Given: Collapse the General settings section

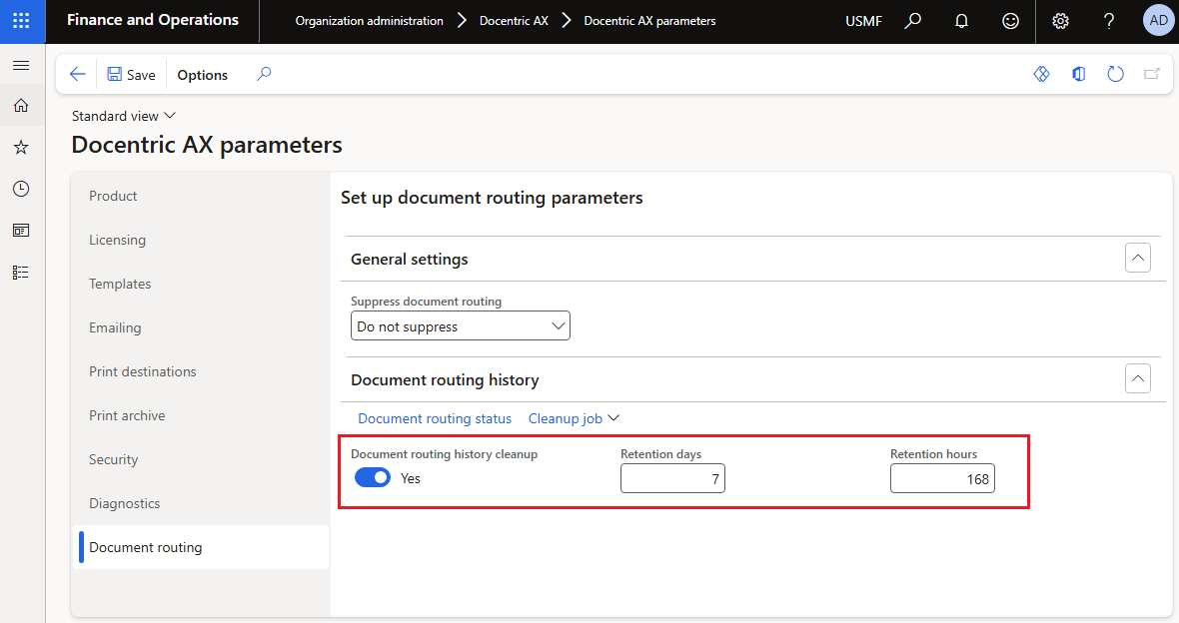Looking at the screenshot, I should tap(1137, 259).
